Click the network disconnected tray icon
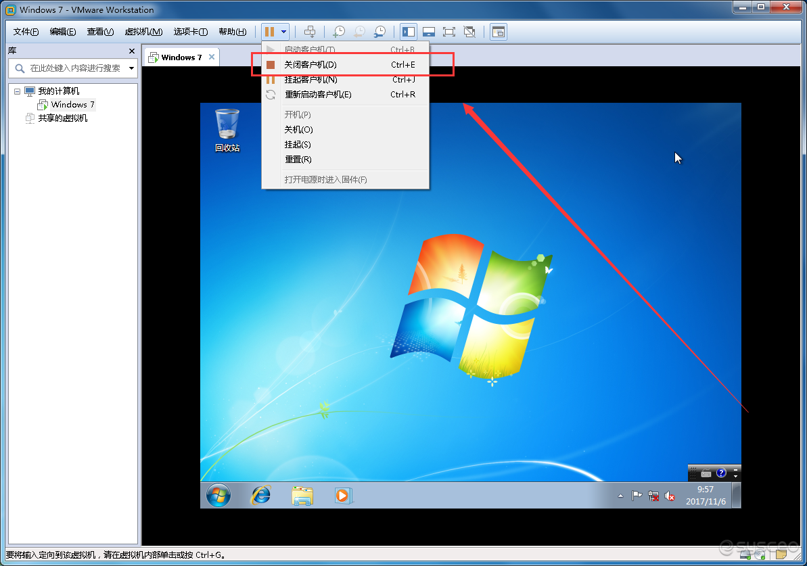 click(x=653, y=496)
